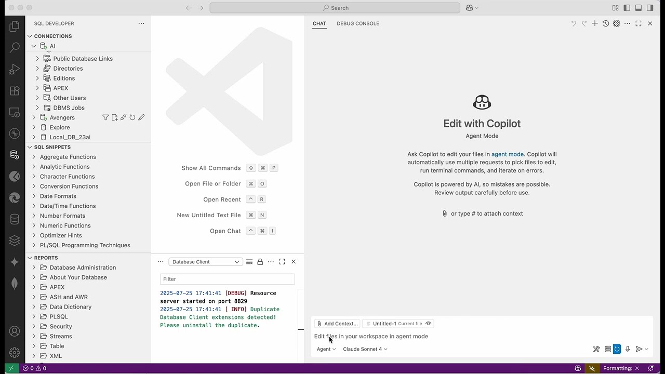Screen dimensions: 665x374
Task: Open the Security reports folder
Action: (61, 327)
